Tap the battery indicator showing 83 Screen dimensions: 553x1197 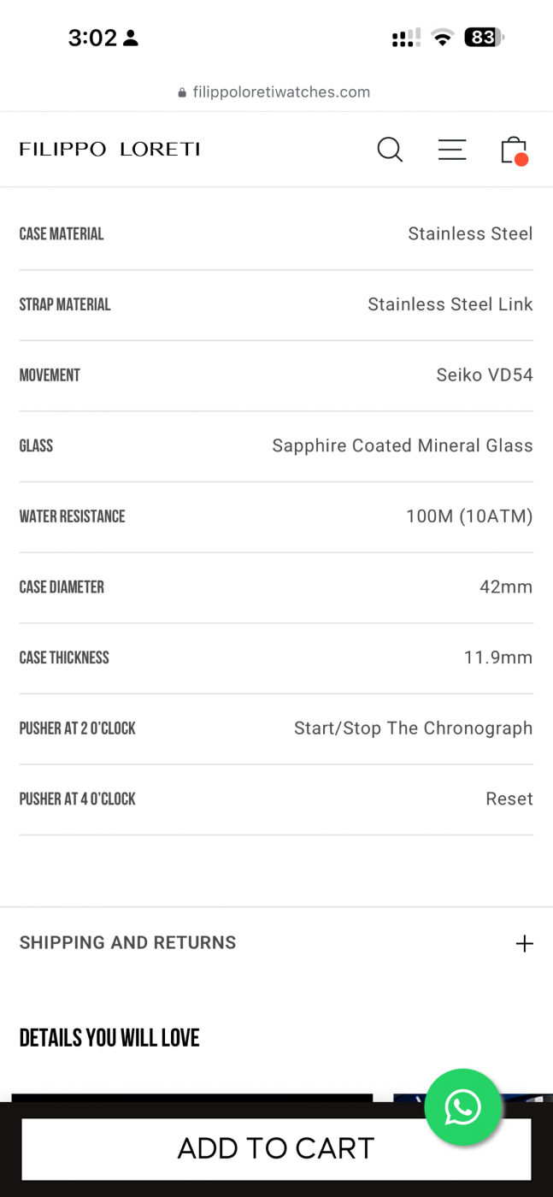click(484, 38)
